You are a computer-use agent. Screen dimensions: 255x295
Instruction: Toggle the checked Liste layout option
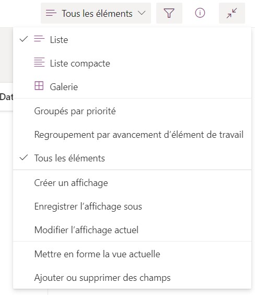pyautogui.click(x=132, y=39)
